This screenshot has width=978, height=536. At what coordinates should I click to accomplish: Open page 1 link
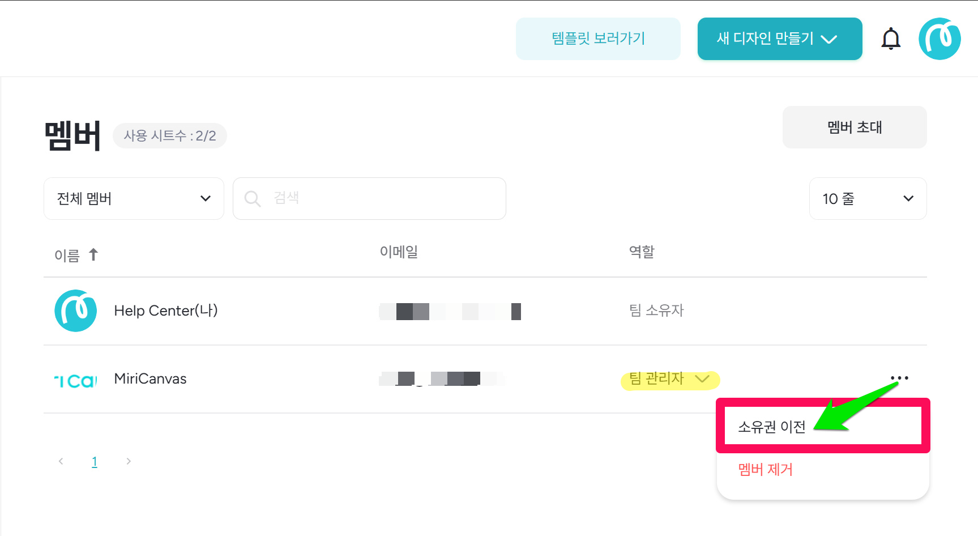tap(95, 461)
